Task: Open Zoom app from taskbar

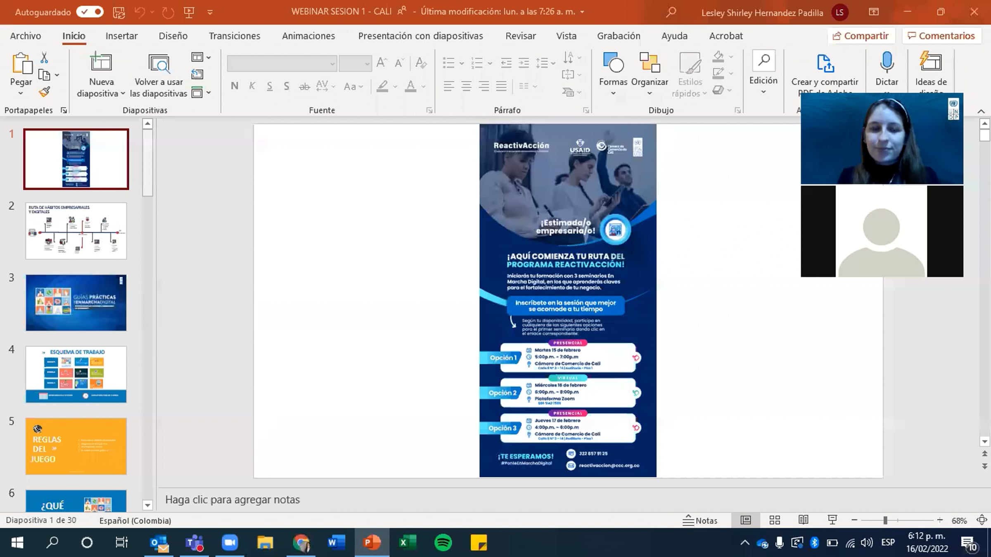Action: point(230,543)
